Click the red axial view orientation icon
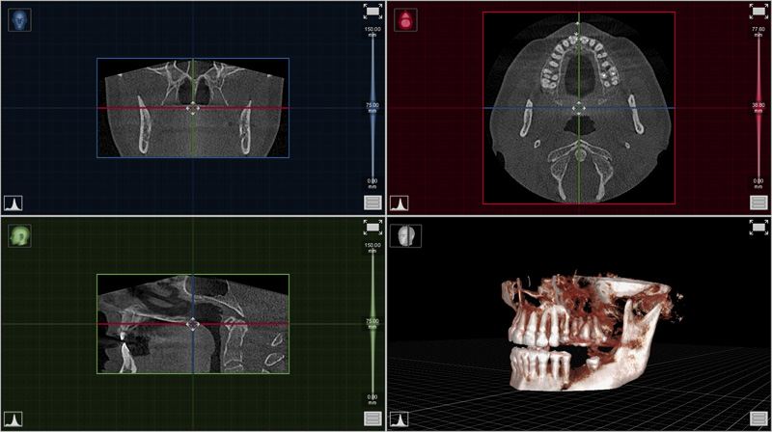The width and height of the screenshot is (772, 432). pos(405,20)
